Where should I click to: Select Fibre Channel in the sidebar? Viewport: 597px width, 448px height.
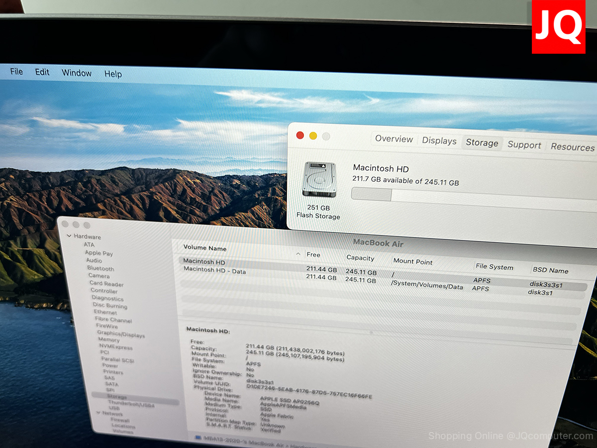click(x=114, y=320)
